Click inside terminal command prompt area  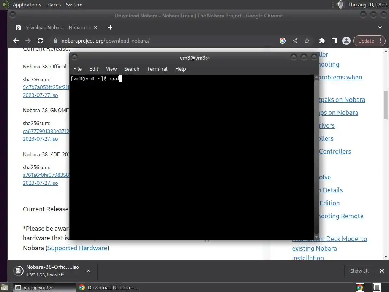pyautogui.click(x=191, y=157)
